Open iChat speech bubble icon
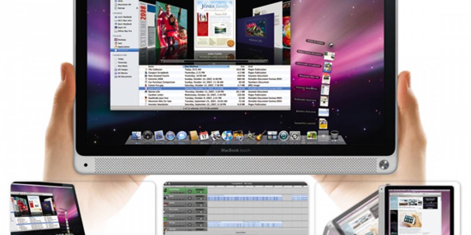 (x=181, y=136)
